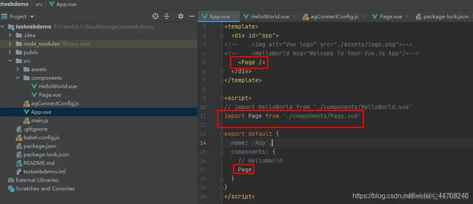The image size is (473, 204).
Task: Open Project panel settings gear
Action: 180,16
